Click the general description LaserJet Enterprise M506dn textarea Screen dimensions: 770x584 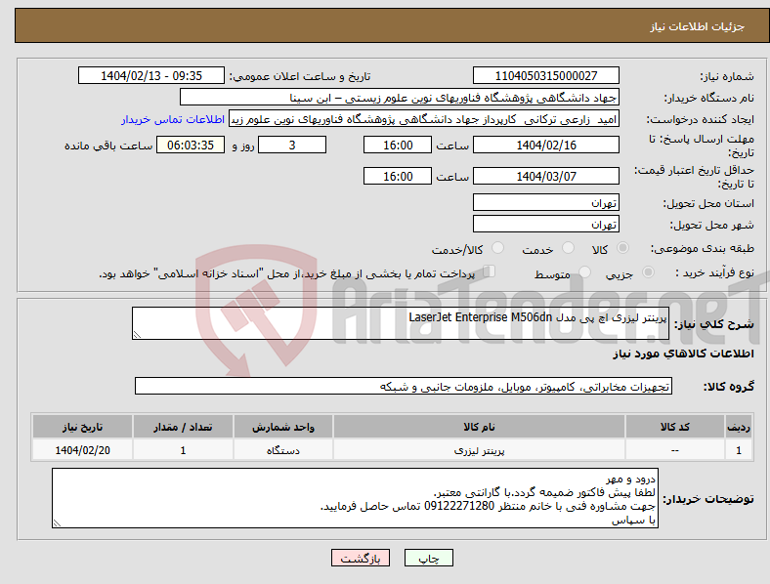pyautogui.click(x=401, y=323)
